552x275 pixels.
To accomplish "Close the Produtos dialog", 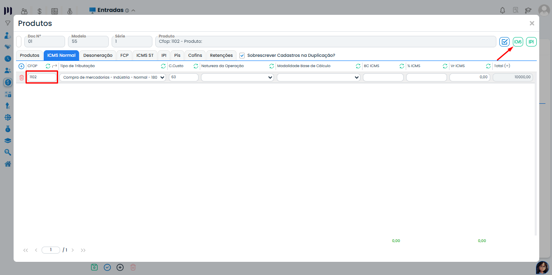I will pos(532,23).
